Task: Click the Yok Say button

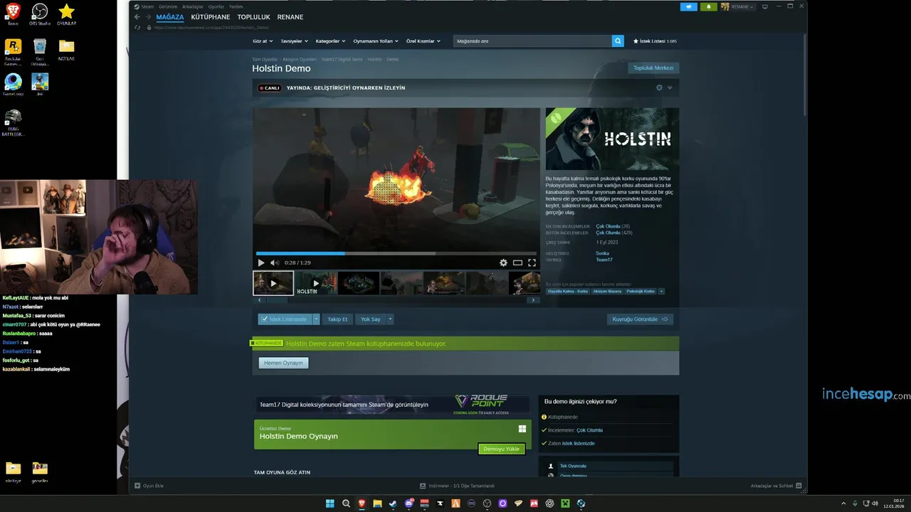Action: point(370,319)
